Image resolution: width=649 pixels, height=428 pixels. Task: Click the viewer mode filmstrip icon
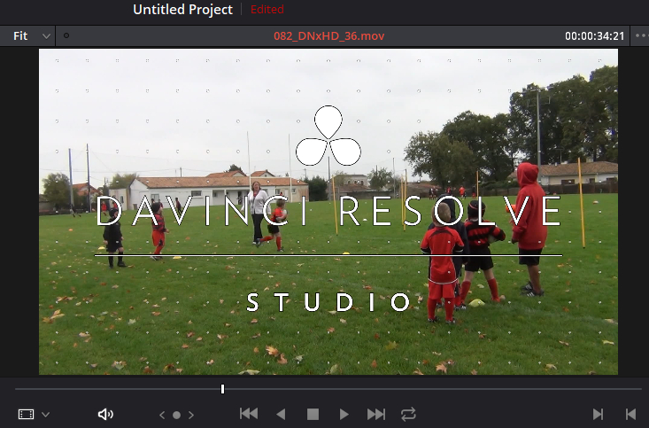26,415
